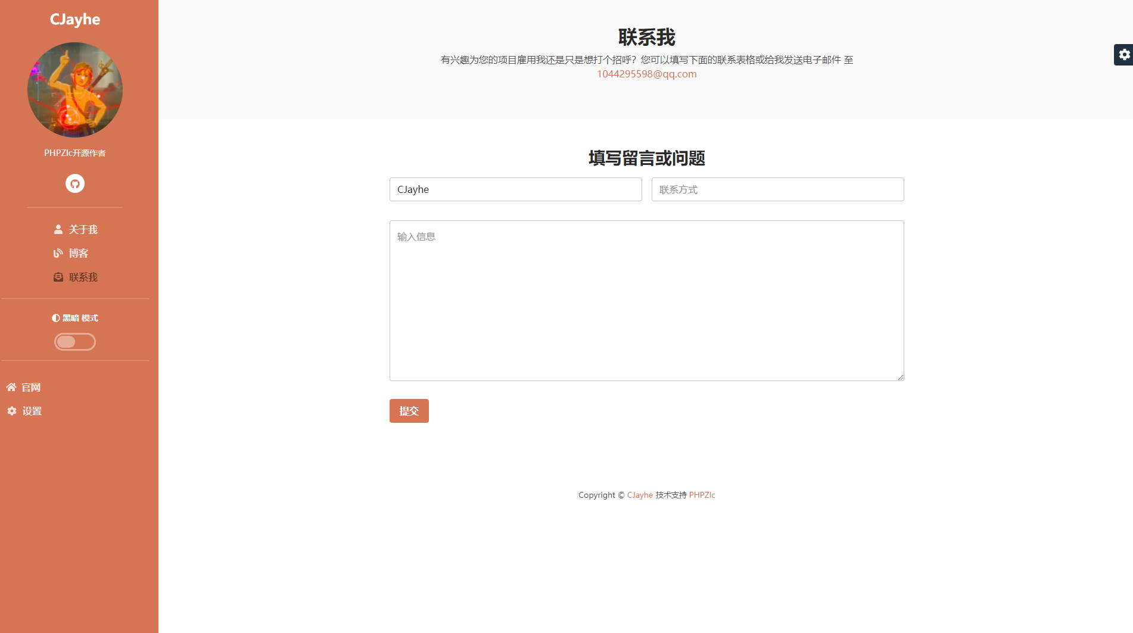Viewport: 1133px width, 633px height.
Task: Click the person icon beside 关于我
Action: click(x=58, y=229)
